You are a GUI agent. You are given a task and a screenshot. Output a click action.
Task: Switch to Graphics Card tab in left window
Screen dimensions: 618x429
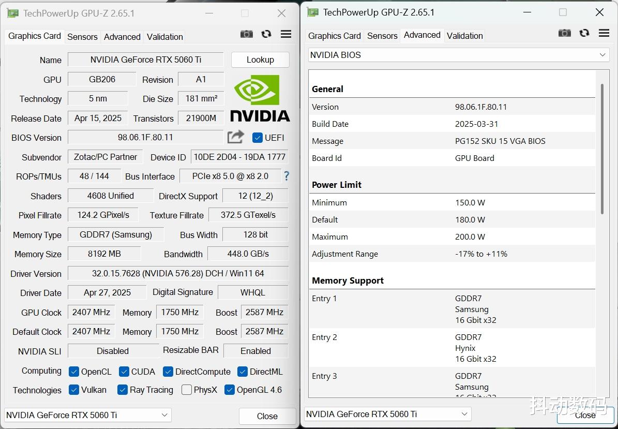[34, 36]
